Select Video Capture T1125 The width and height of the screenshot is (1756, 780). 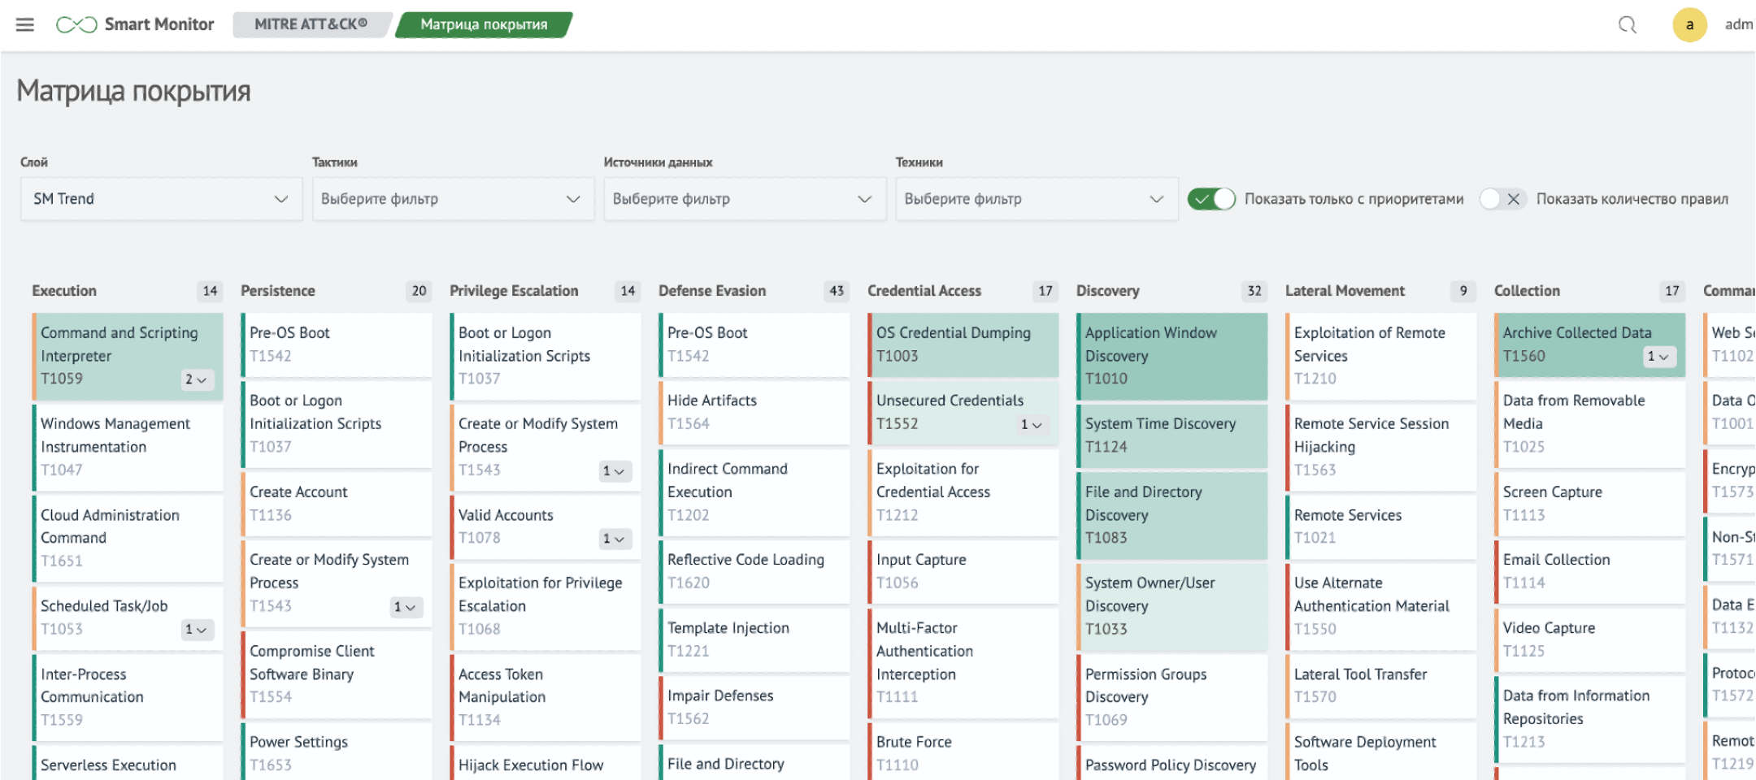pyautogui.click(x=1590, y=640)
